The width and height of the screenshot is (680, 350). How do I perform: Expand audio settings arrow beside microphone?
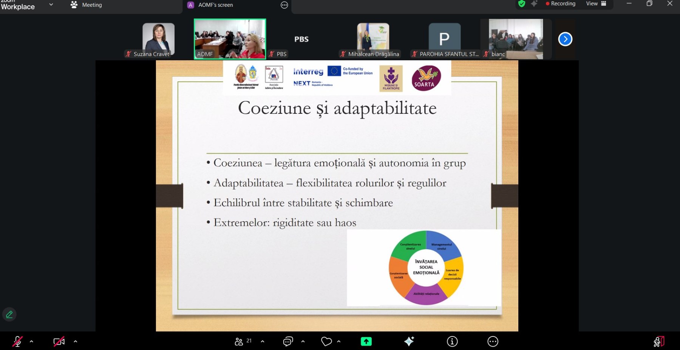[31, 341]
